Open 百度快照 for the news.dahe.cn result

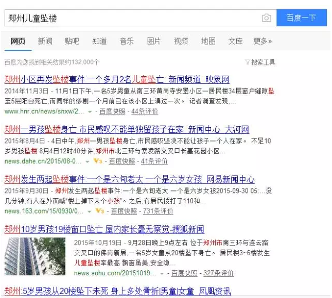click(122, 161)
